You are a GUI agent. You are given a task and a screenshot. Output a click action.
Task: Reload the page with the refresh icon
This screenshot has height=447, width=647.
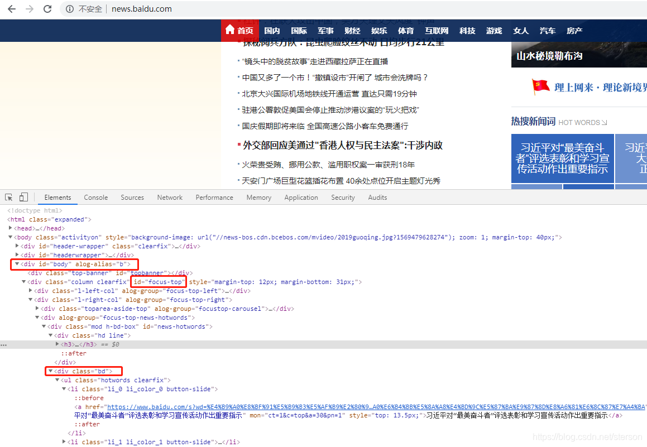(x=47, y=9)
